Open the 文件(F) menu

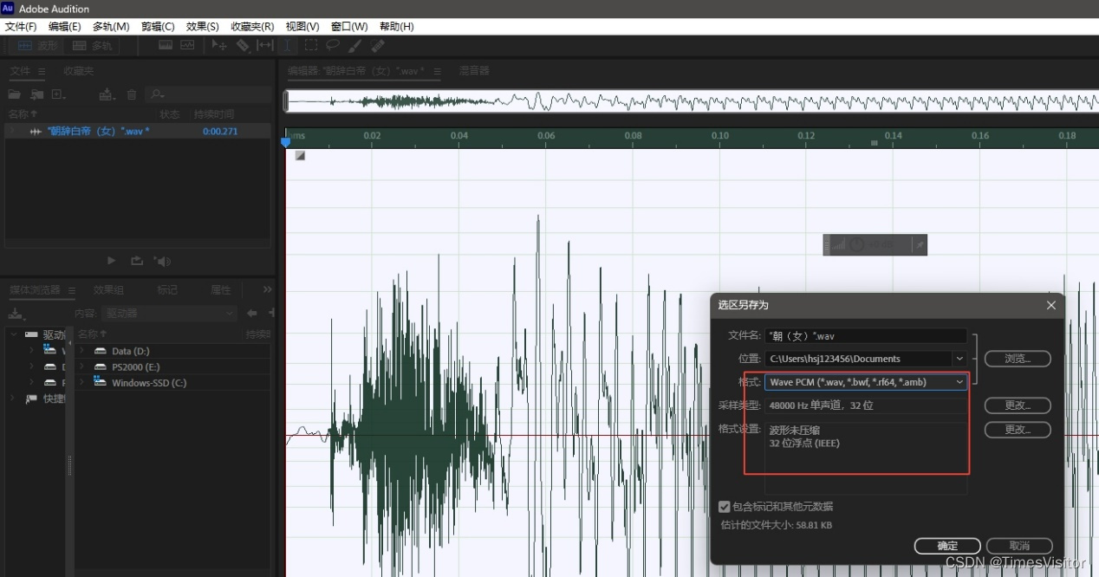point(21,27)
